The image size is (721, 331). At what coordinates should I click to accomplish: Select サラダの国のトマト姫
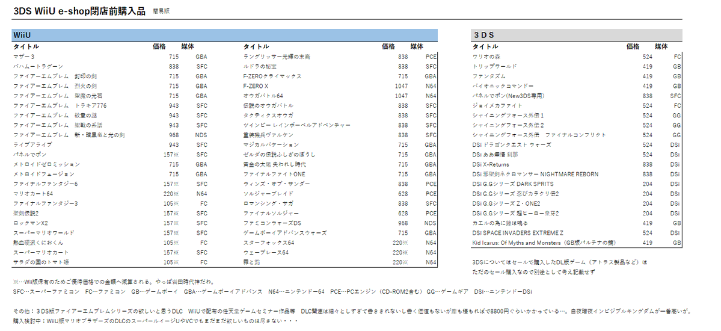41,262
